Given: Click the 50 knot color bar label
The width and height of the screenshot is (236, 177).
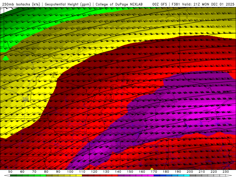Looking at the screenshot, I should (x=10, y=172).
